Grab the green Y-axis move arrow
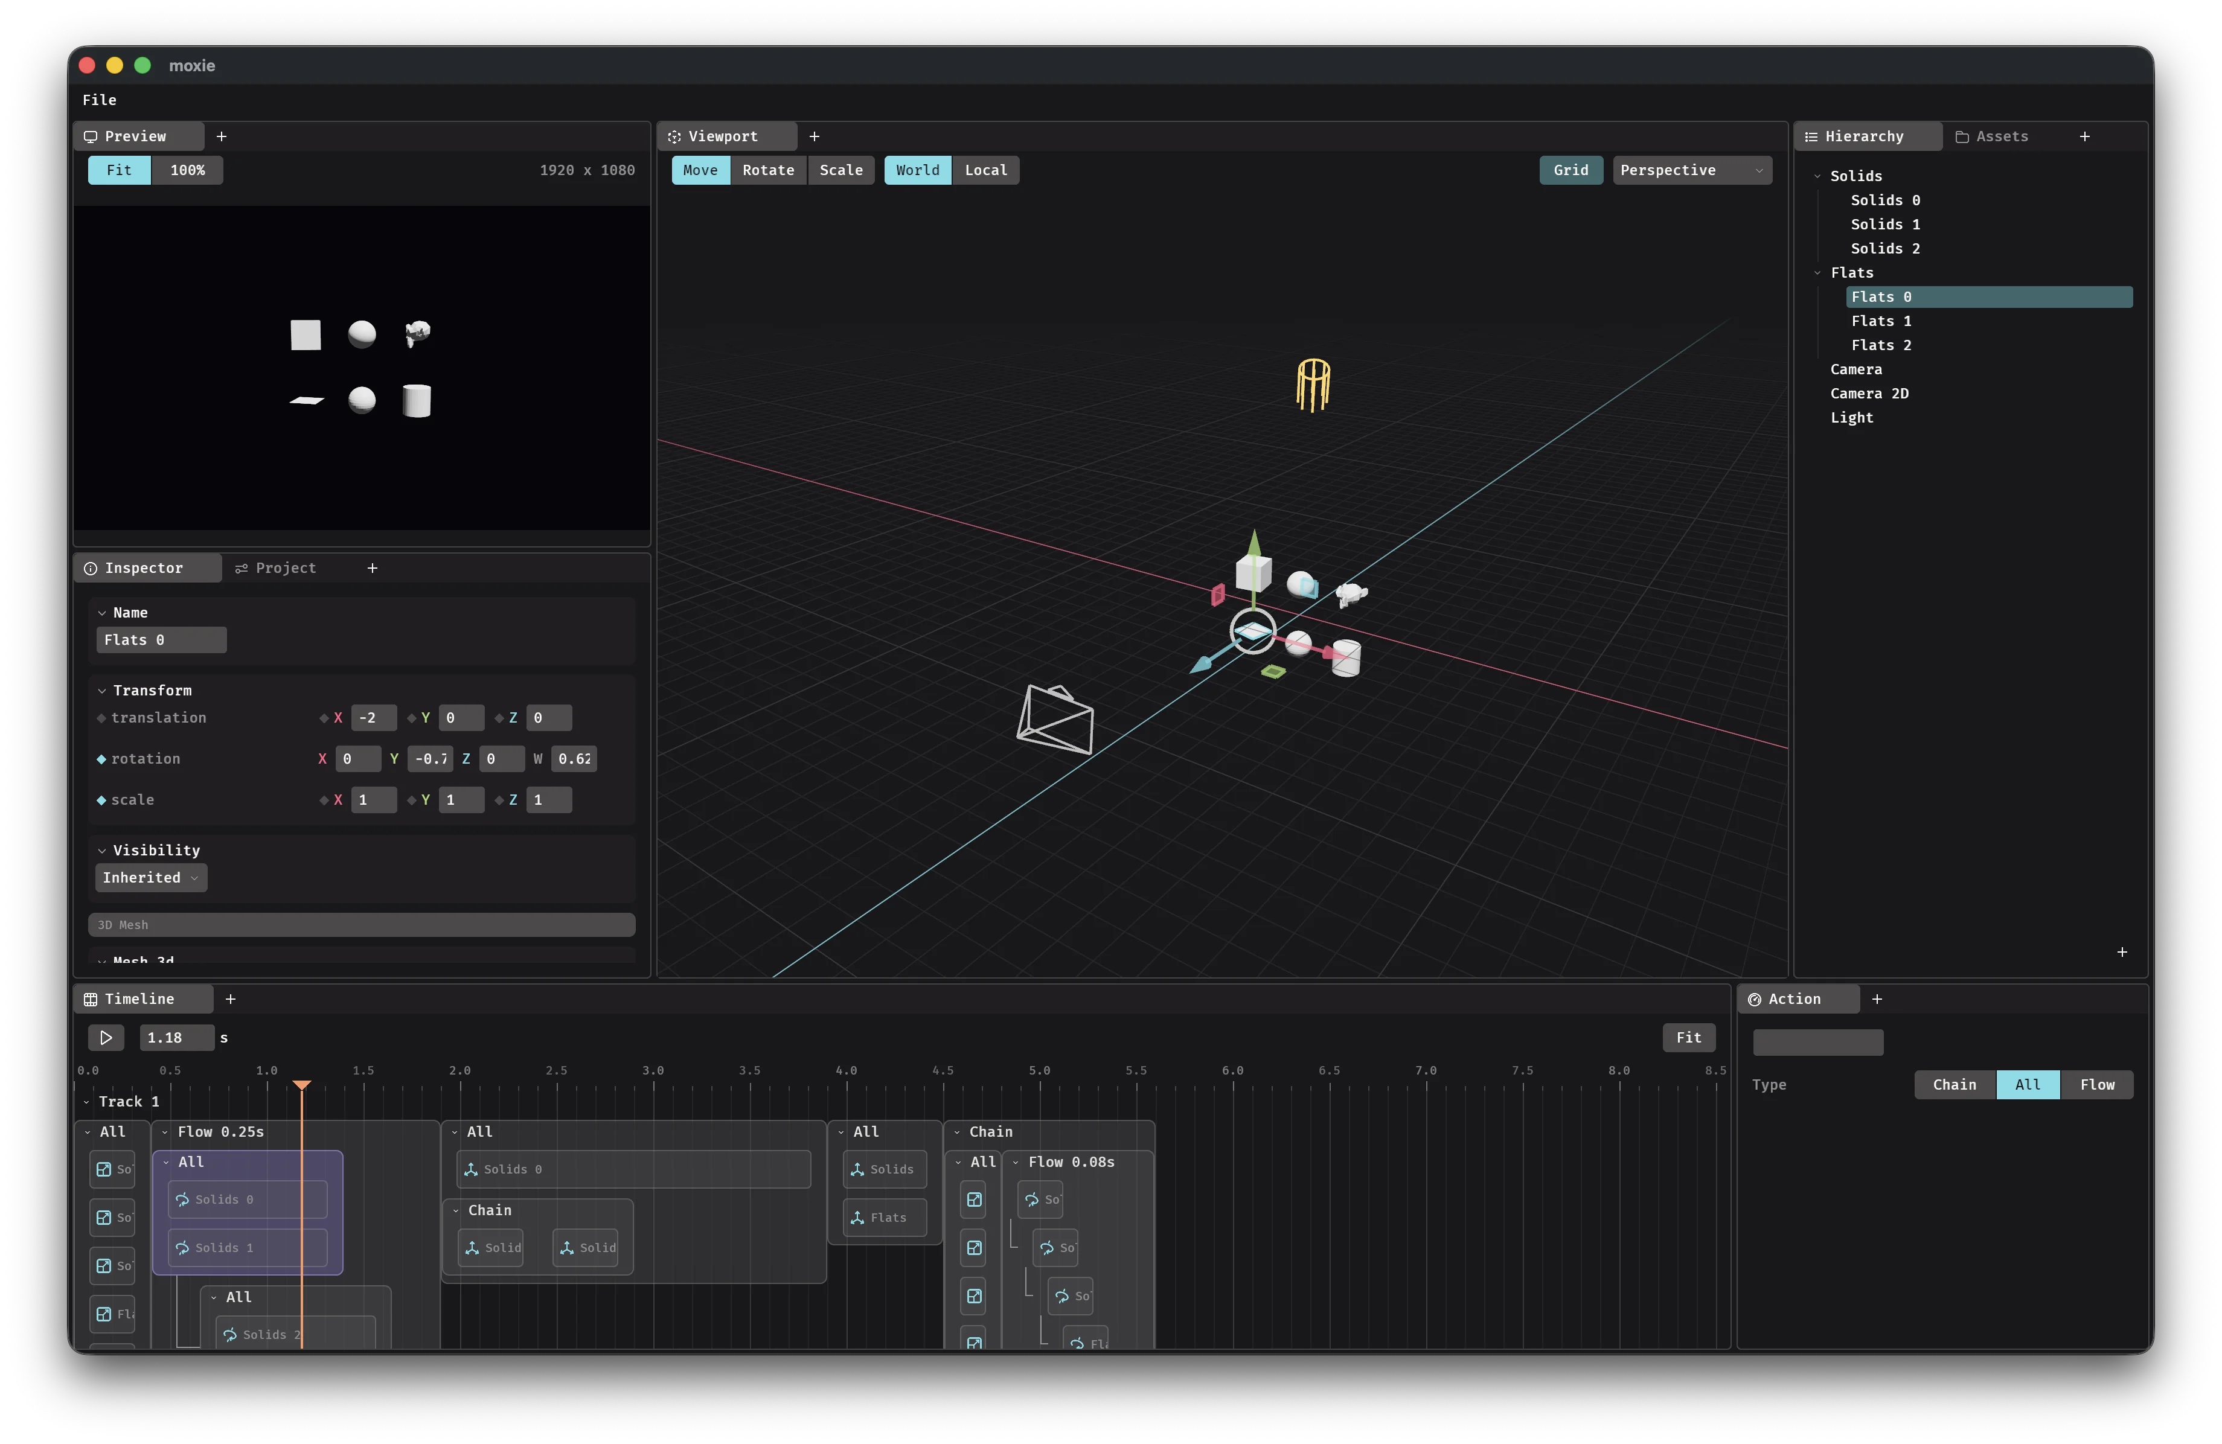Viewport: 2222px width, 1444px height. [x=1254, y=542]
